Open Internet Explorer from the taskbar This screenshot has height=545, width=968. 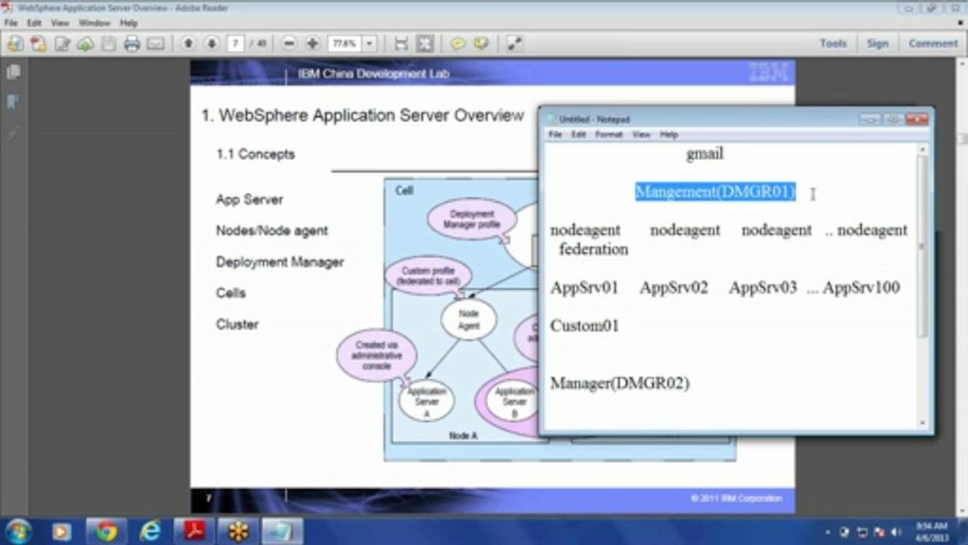151,531
